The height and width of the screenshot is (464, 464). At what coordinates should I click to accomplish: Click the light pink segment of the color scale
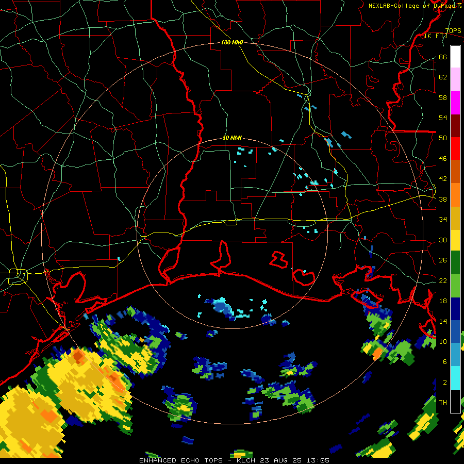[455, 79]
